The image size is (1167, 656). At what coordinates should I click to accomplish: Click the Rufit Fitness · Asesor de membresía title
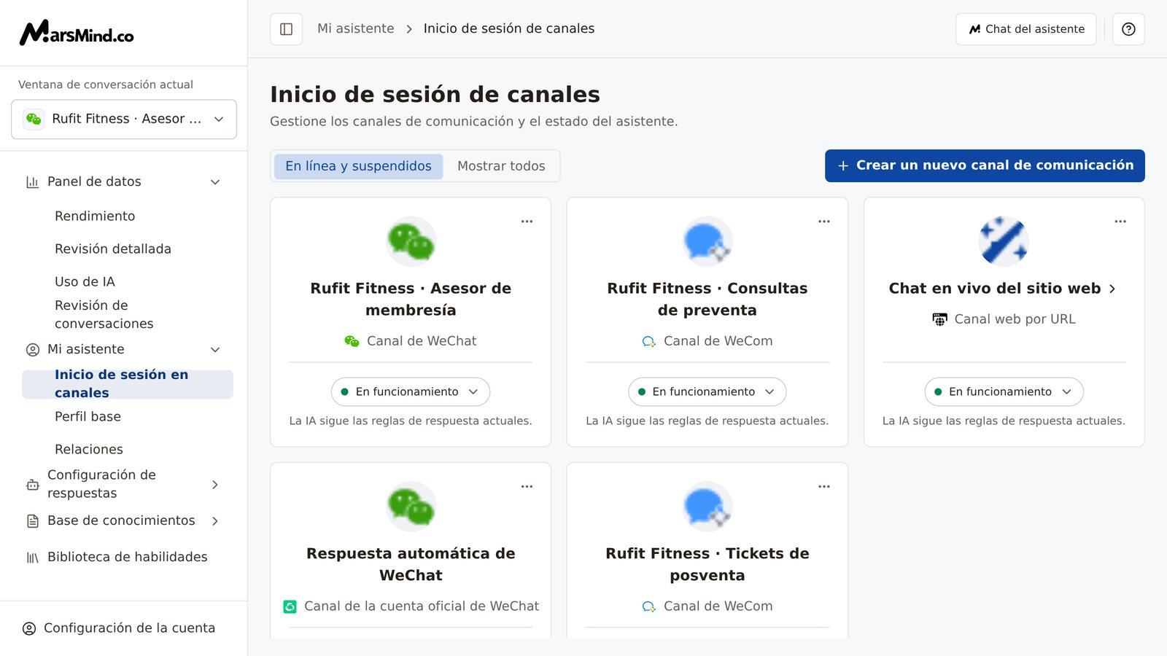tap(411, 300)
